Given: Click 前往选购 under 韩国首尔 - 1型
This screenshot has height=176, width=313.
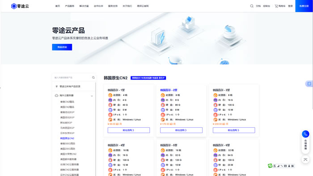Looking at the screenshot, I should click(x=129, y=130).
